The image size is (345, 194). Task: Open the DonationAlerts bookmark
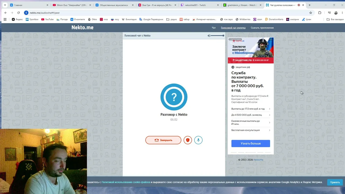(x=274, y=19)
